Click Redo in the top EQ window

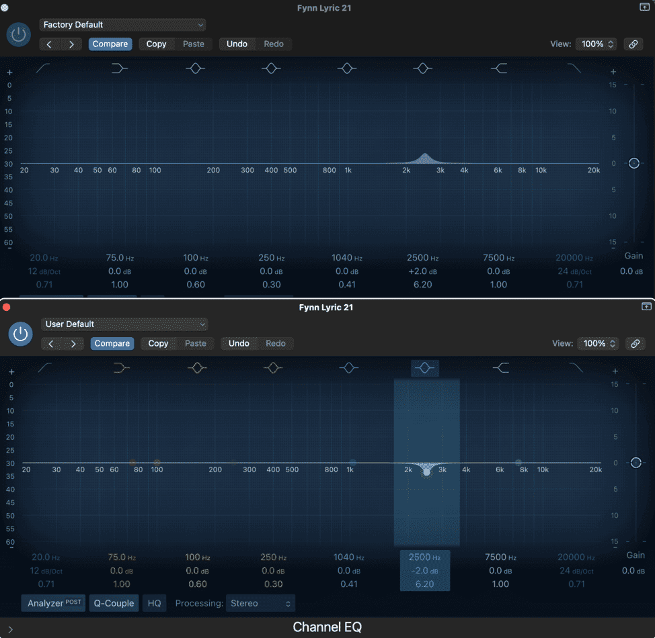(274, 44)
